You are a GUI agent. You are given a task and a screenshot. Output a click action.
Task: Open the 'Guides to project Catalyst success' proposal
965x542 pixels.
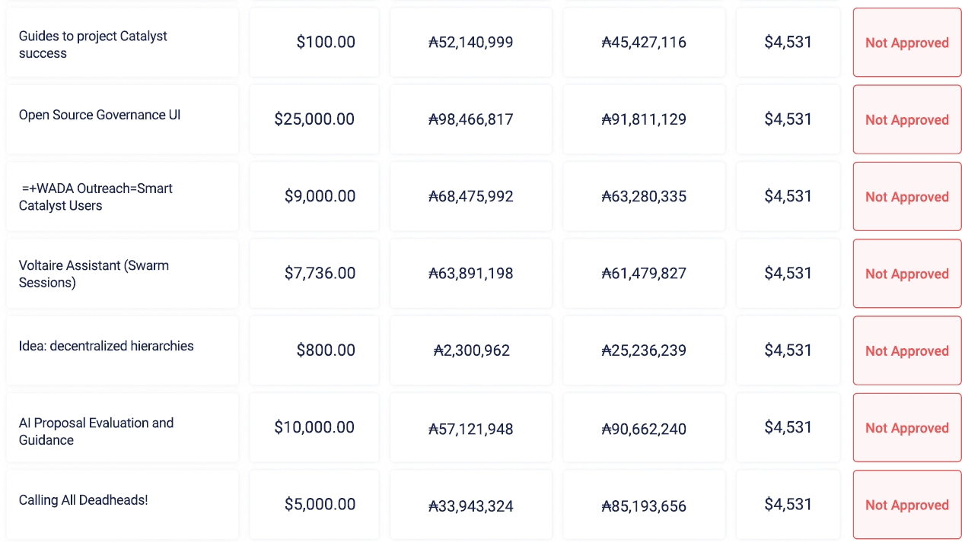(x=93, y=44)
